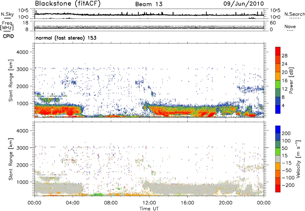Screen dimensions: 305x211
Task: Click the "Blackstone (fitACF)" plot title
Action: click(67, 4)
